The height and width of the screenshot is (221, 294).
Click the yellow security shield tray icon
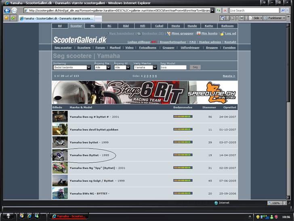258,217
